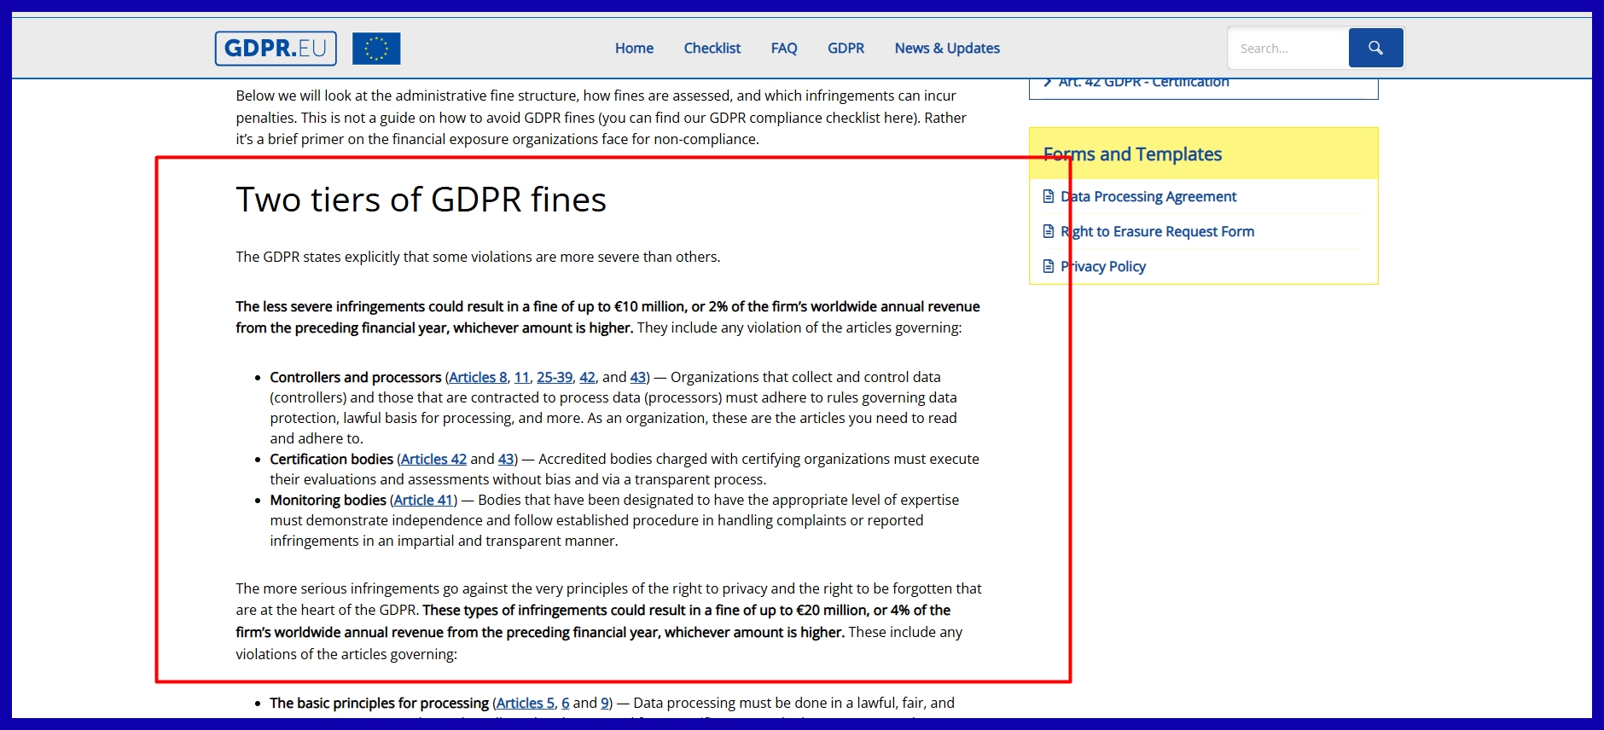
Task: Focus the Search input field
Action: tap(1287, 49)
